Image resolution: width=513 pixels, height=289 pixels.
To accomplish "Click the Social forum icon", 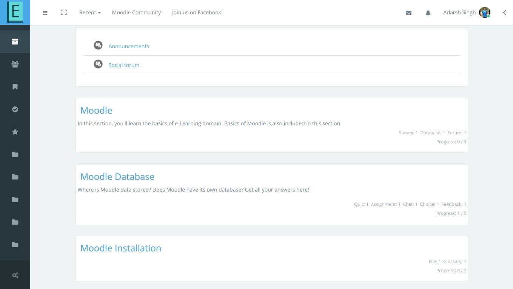I will tap(98, 64).
